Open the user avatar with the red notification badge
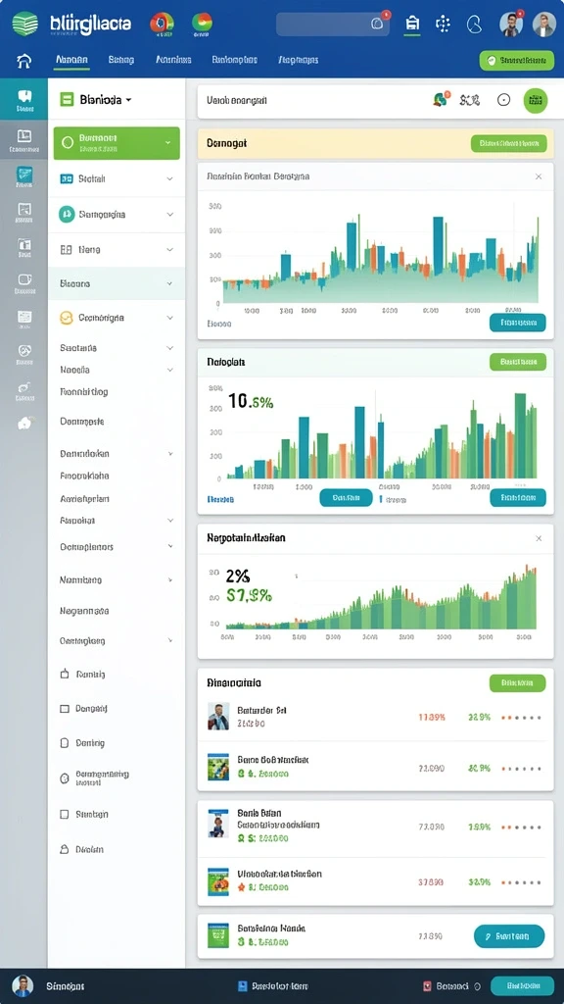This screenshot has height=1004, width=564. 510,24
